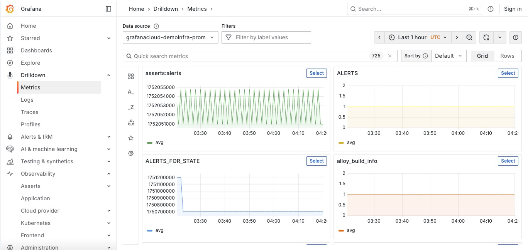Go to previous time range arrow
Image resolution: width=528 pixels, height=250 pixels.
tap(379, 37)
